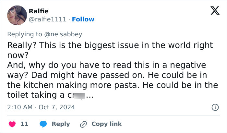Open the @ralfie1111 handle
The width and height of the screenshot is (227, 133).
[x=49, y=19]
